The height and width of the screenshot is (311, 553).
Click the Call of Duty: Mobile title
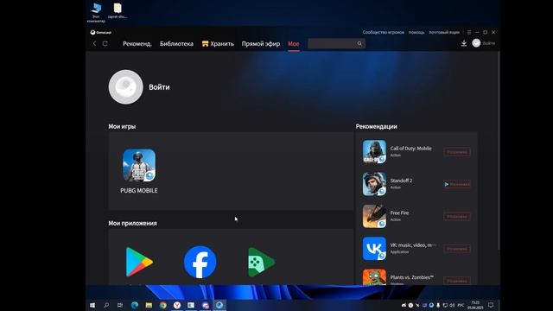[411, 149]
